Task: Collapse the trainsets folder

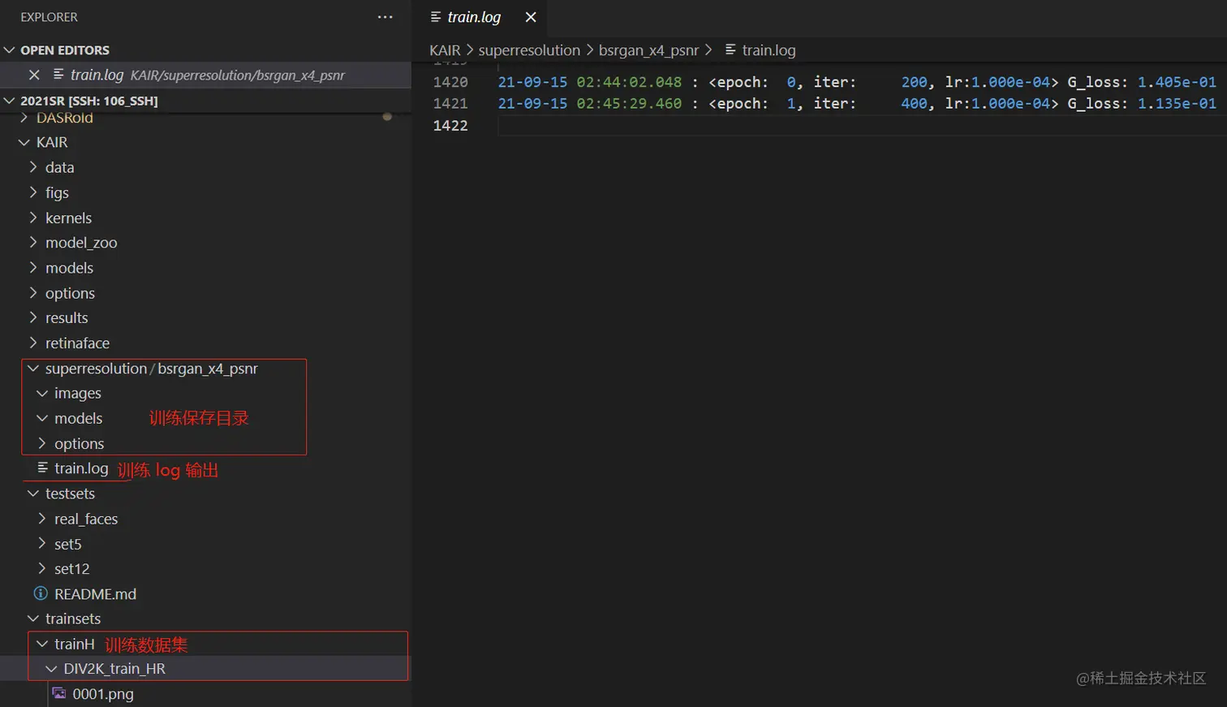Action: (x=33, y=619)
